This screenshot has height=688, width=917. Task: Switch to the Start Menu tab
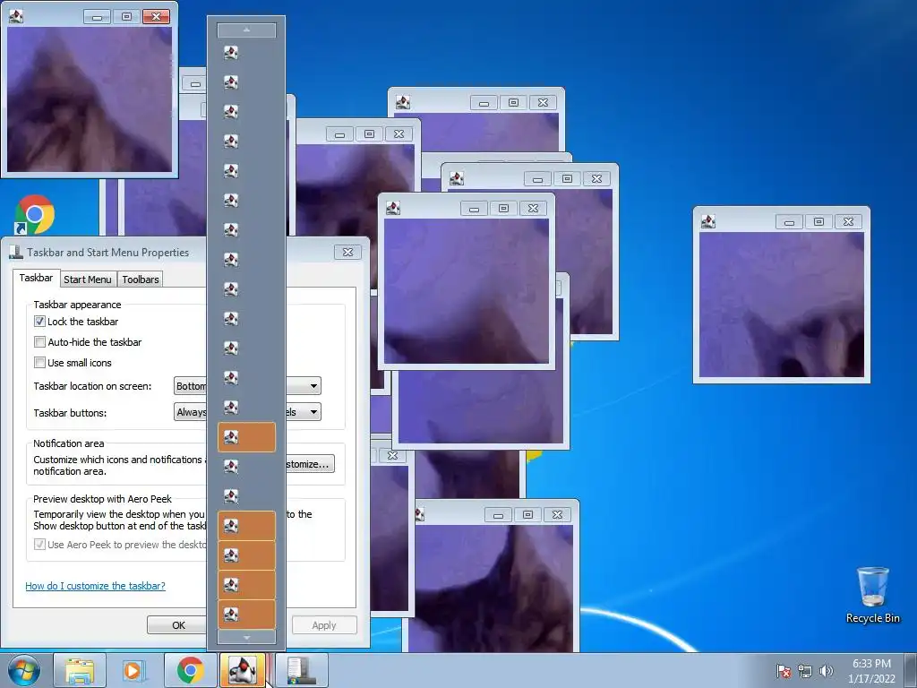[88, 279]
